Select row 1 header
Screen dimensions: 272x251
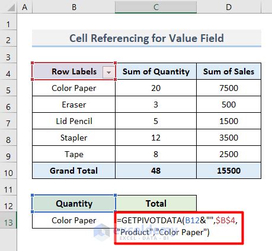point(8,22)
